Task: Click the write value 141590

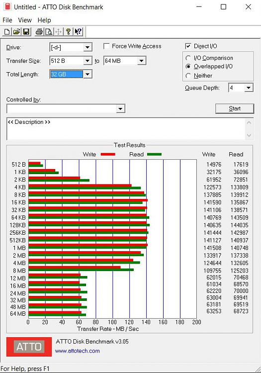Action: coord(212,202)
